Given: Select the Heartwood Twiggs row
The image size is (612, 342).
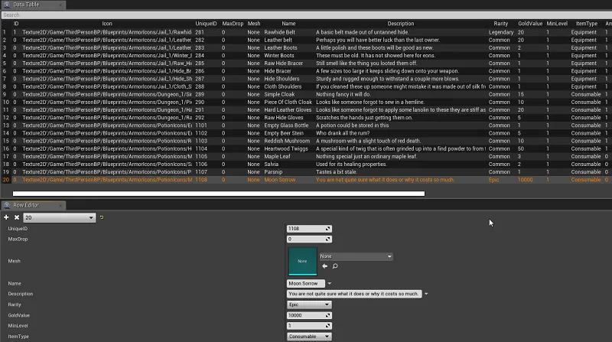Looking at the screenshot, I should pyautogui.click(x=306, y=148).
